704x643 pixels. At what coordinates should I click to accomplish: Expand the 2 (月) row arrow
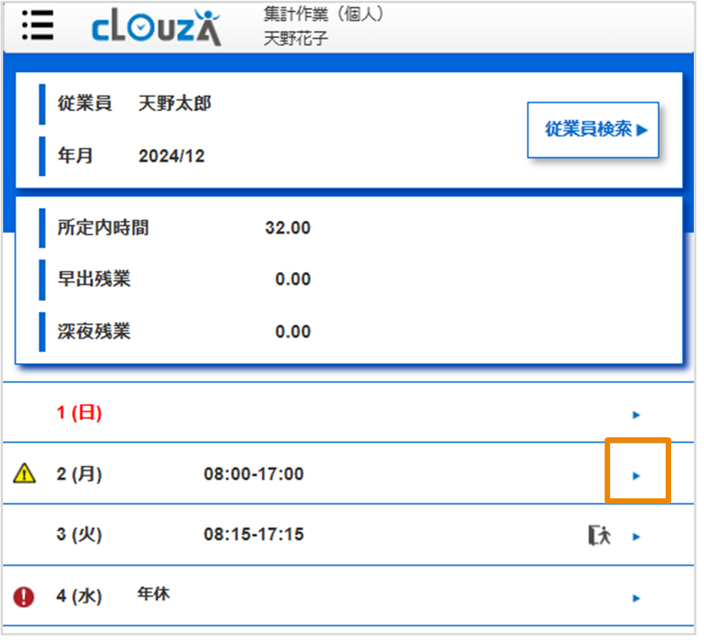click(636, 475)
